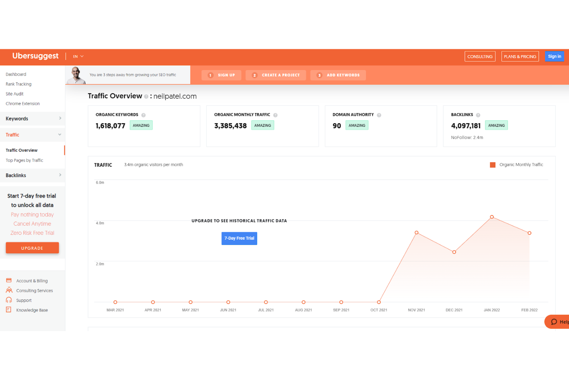The width and height of the screenshot is (569, 380).
Task: Go to Rank Tracking
Action: 18,84
